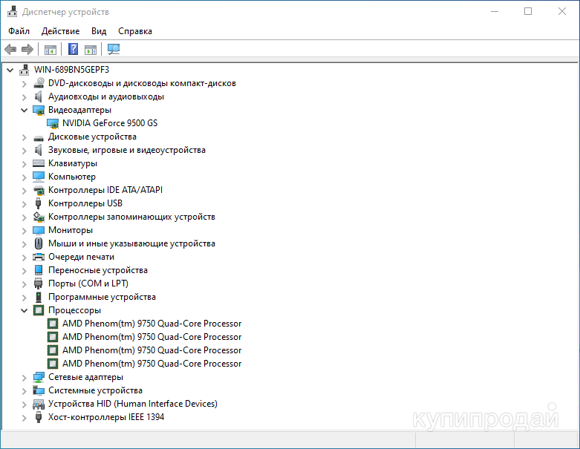Expand the Сетевые адаптеры branch
This screenshot has height=449, width=580.
coord(24,377)
